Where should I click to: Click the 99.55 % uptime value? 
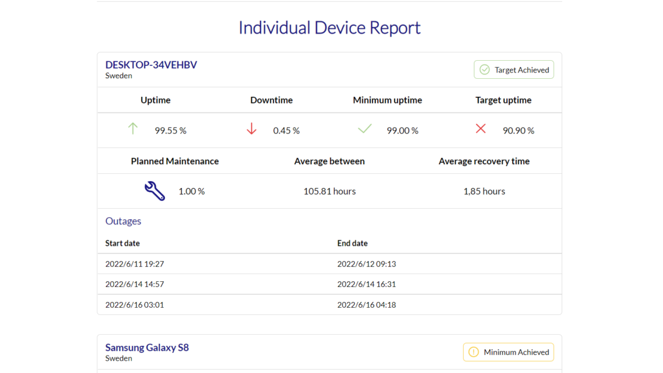pos(170,131)
